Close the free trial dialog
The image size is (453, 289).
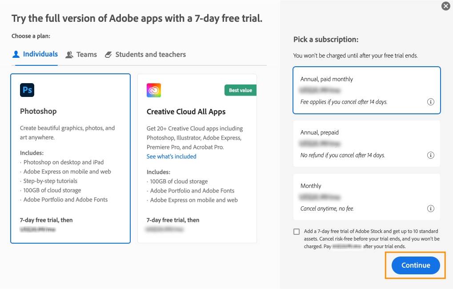pyautogui.click(x=445, y=6)
